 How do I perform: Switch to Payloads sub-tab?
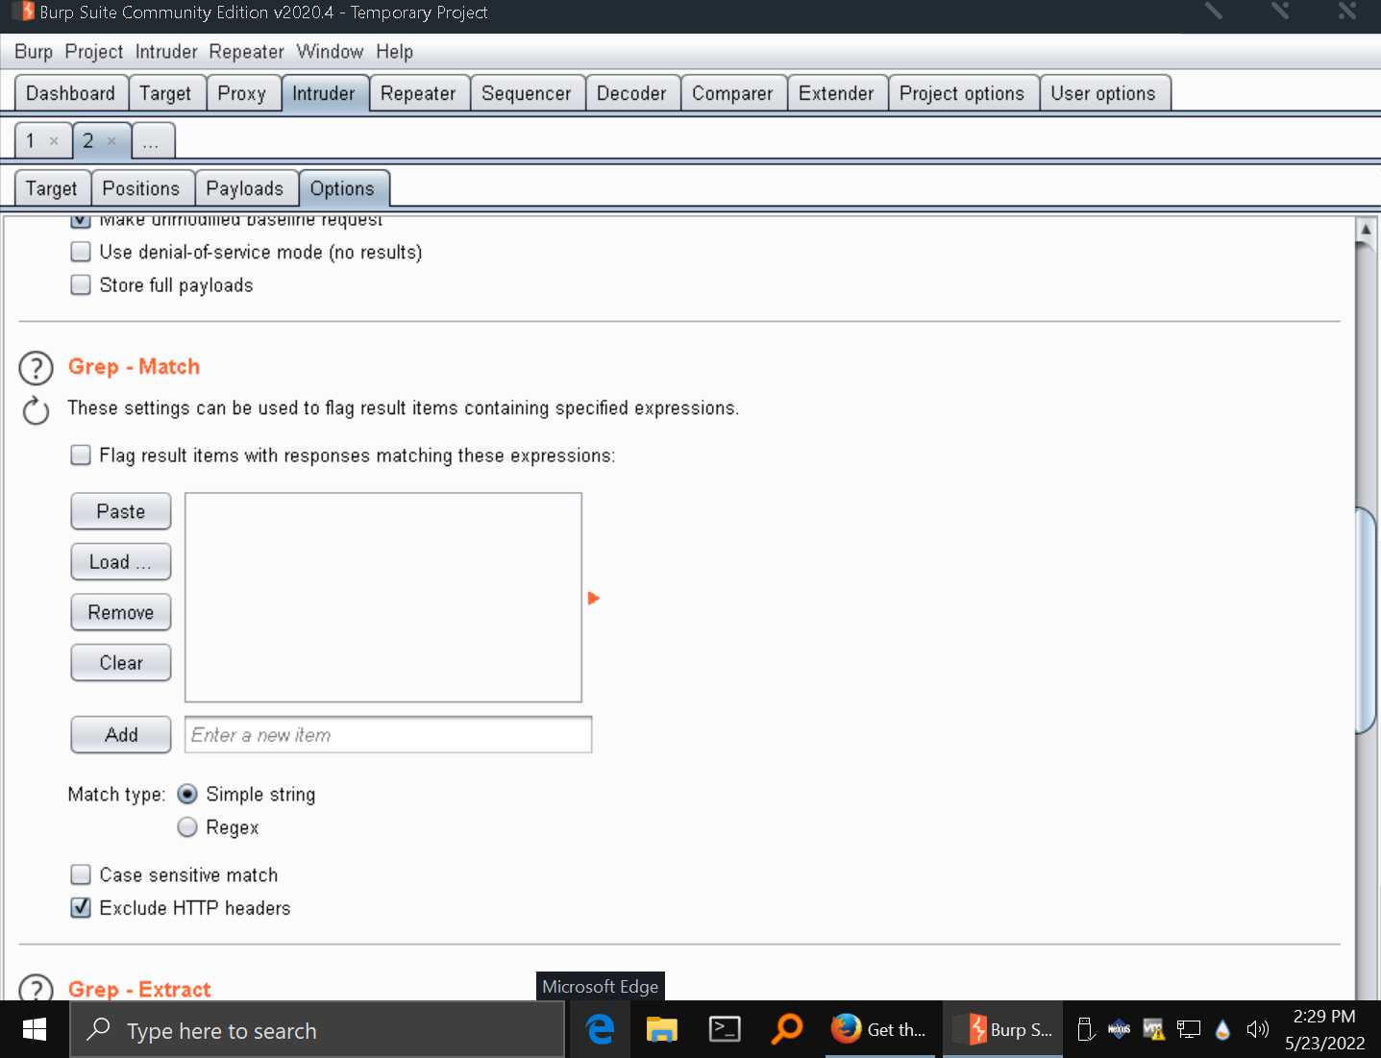click(x=245, y=188)
